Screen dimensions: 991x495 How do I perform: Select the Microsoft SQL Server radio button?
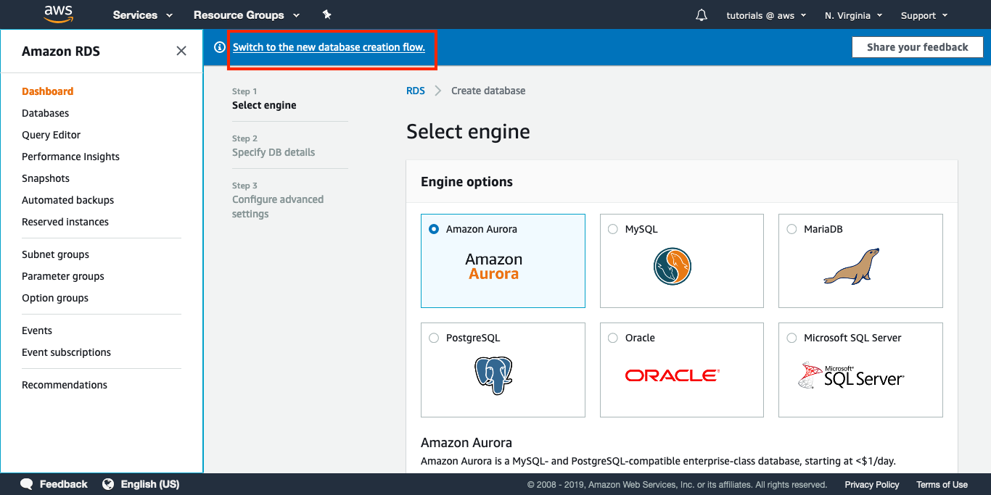[x=791, y=338]
